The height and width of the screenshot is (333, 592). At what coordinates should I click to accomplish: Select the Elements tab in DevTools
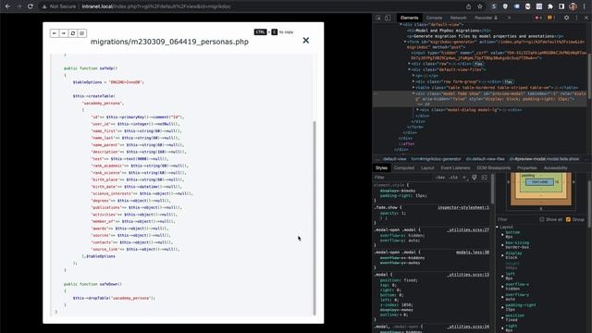pos(409,18)
